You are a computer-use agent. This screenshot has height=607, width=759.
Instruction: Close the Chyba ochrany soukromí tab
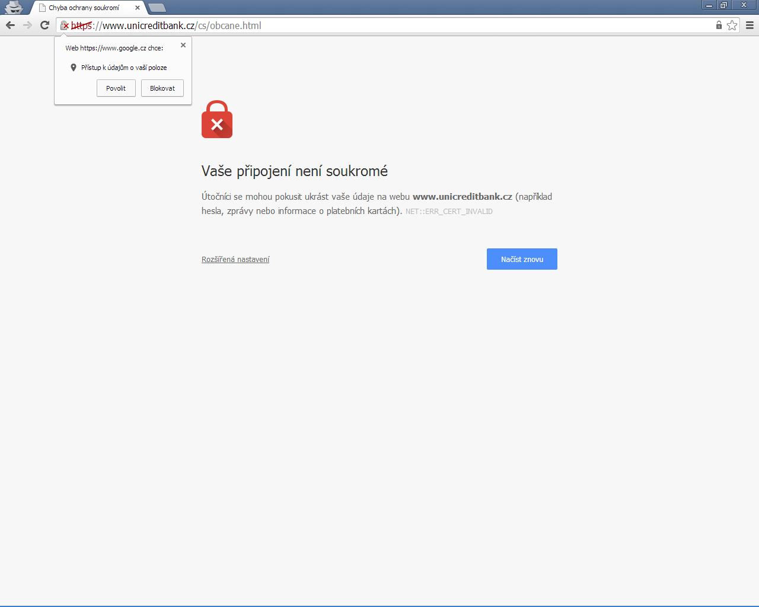click(x=138, y=8)
